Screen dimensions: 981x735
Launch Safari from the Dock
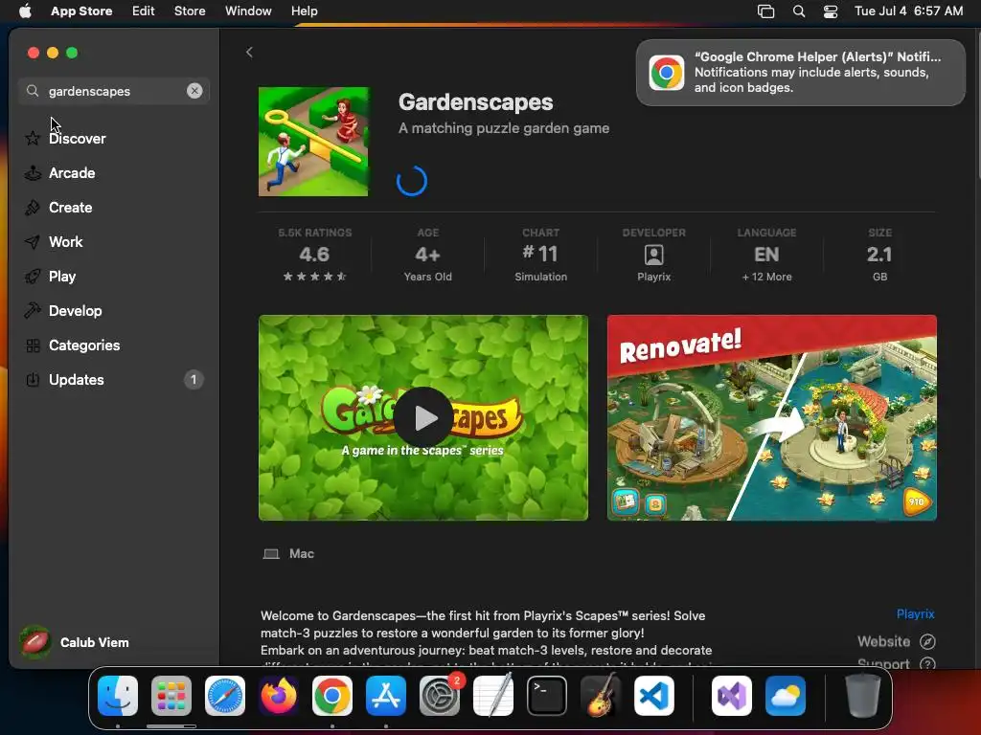pos(225,696)
